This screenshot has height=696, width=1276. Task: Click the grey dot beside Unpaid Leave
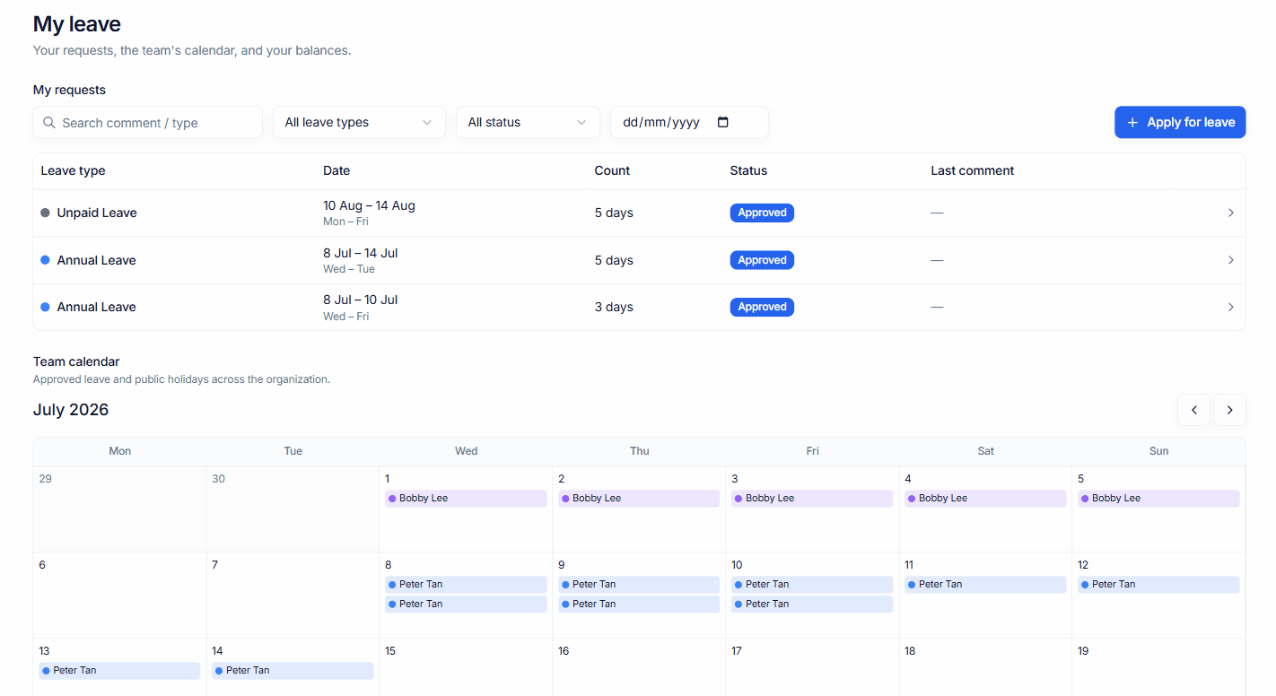click(45, 213)
